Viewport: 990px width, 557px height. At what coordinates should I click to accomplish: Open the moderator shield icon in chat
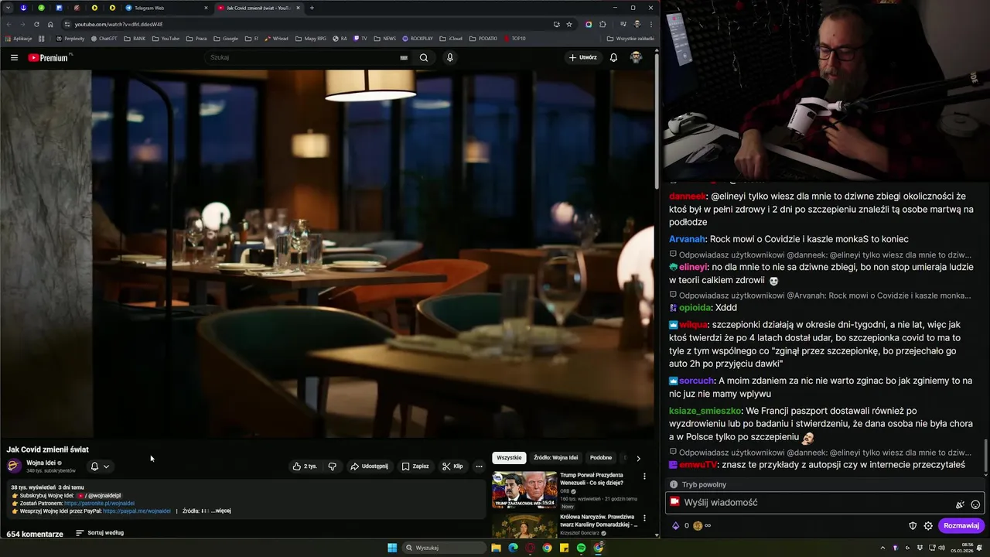tap(913, 526)
